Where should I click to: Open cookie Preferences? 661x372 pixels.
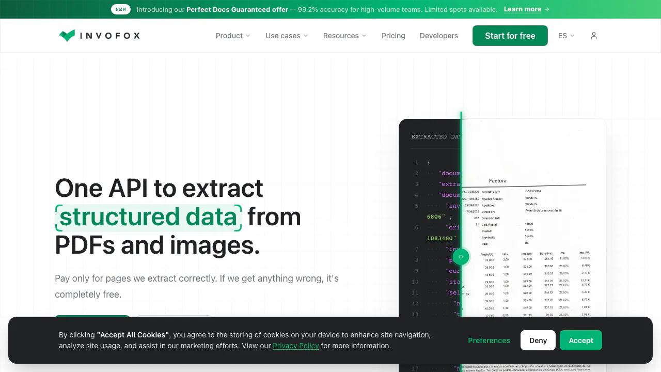(x=489, y=340)
